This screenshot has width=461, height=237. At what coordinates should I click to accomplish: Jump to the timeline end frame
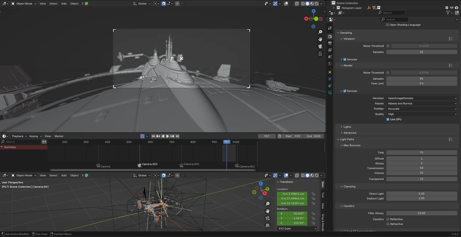(x=177, y=136)
